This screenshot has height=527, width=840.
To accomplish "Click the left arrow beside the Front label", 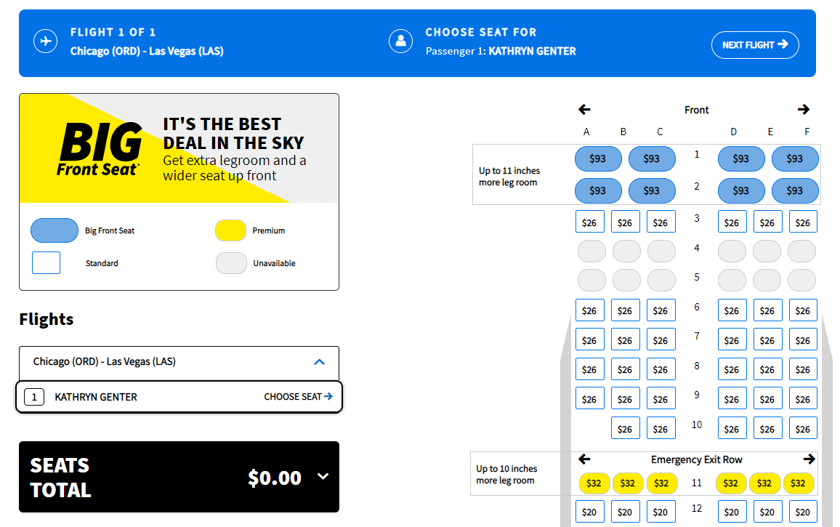I will coord(584,109).
